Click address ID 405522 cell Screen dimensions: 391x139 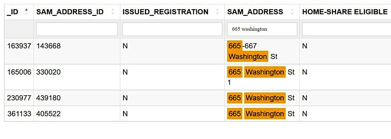pos(49,114)
